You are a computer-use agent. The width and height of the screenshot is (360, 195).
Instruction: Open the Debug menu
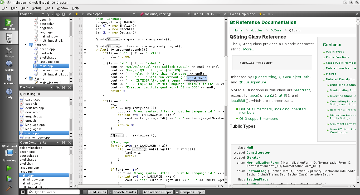(37, 8)
